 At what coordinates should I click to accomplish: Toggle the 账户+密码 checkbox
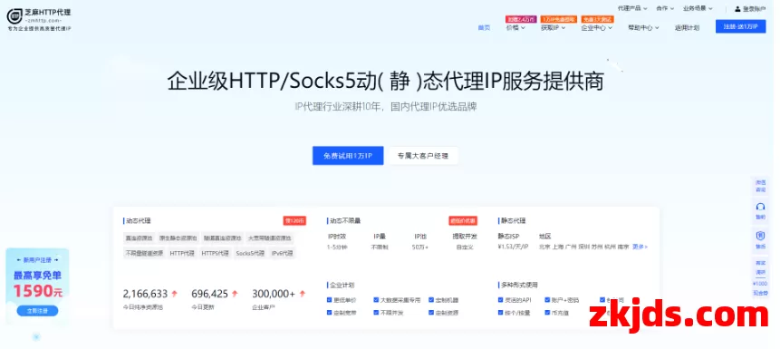[x=547, y=300]
